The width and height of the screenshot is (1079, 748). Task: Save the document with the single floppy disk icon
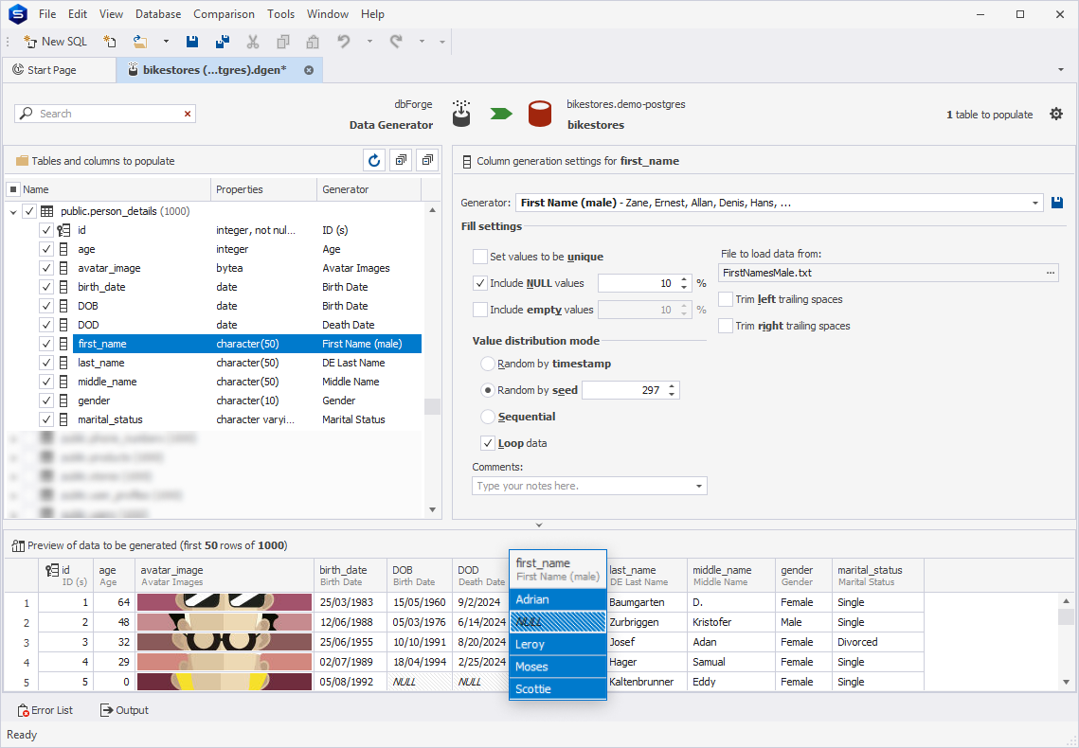point(192,42)
